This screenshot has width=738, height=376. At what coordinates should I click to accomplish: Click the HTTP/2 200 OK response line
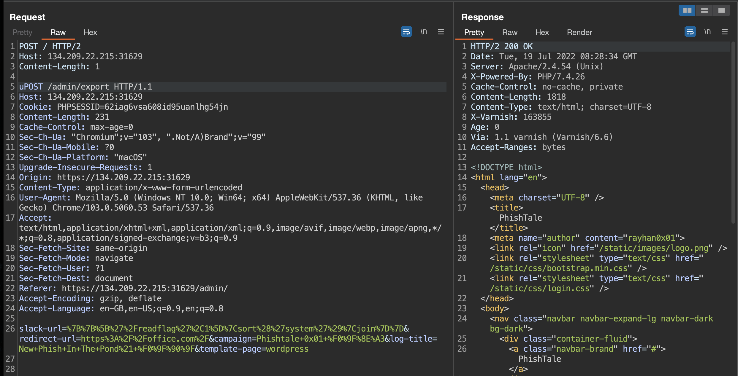tap(502, 47)
